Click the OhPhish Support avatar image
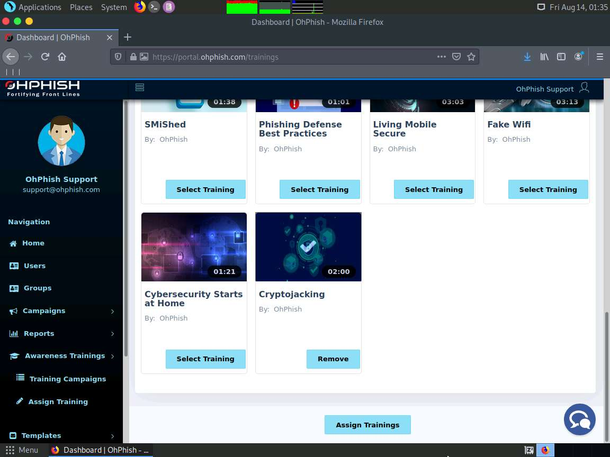Viewport: 610px width, 457px height. coord(61,141)
